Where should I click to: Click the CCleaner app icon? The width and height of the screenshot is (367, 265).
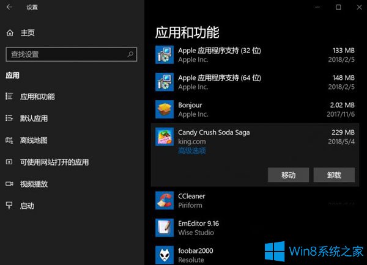point(165,200)
